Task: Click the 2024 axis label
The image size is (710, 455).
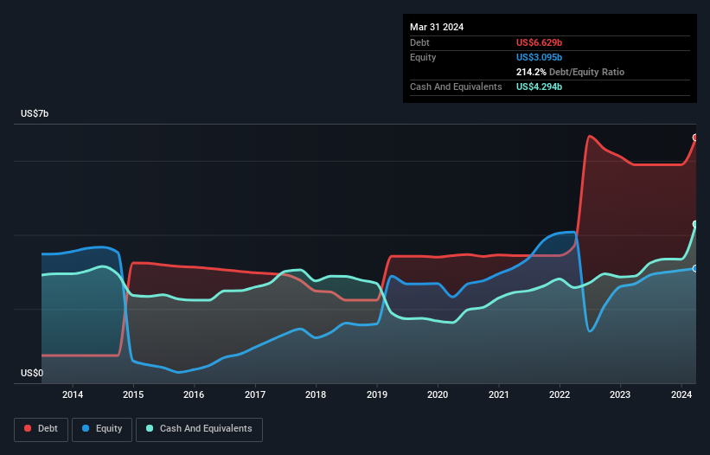Action: 681,394
